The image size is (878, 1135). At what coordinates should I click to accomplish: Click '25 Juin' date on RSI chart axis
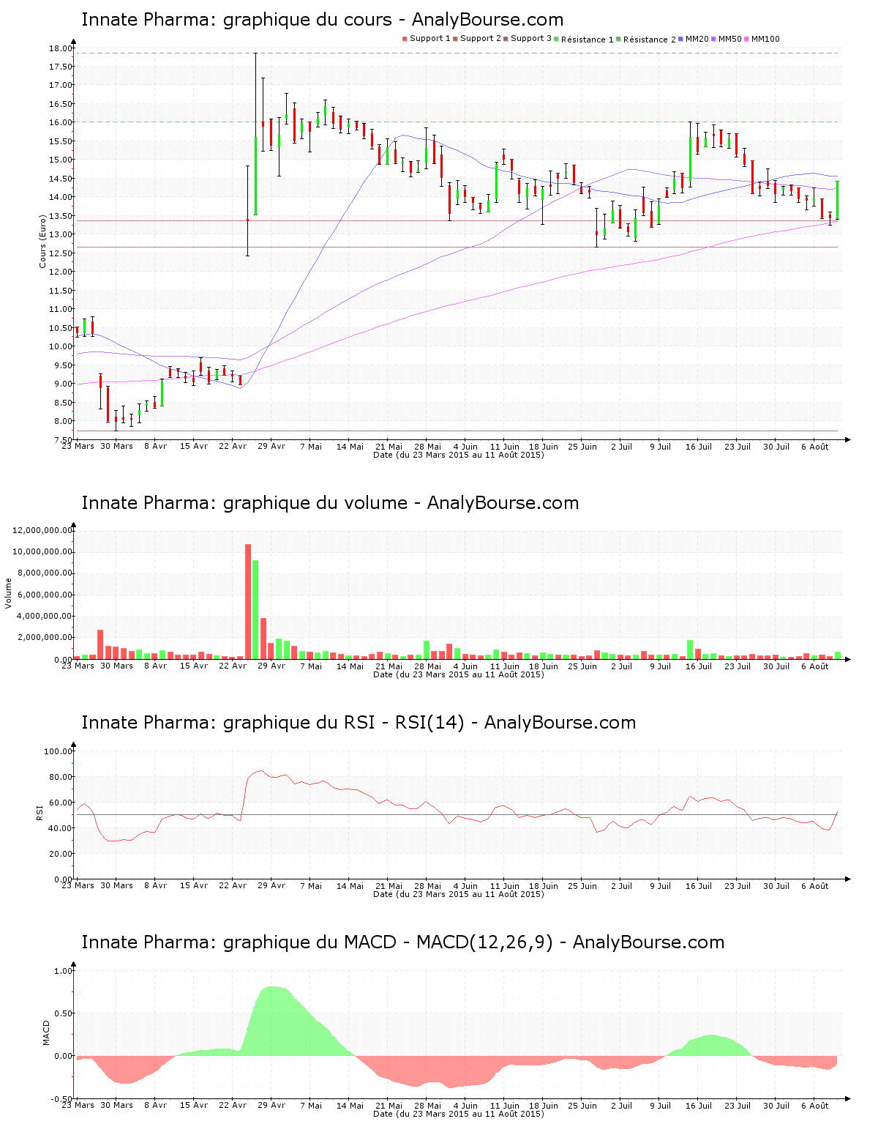click(583, 885)
